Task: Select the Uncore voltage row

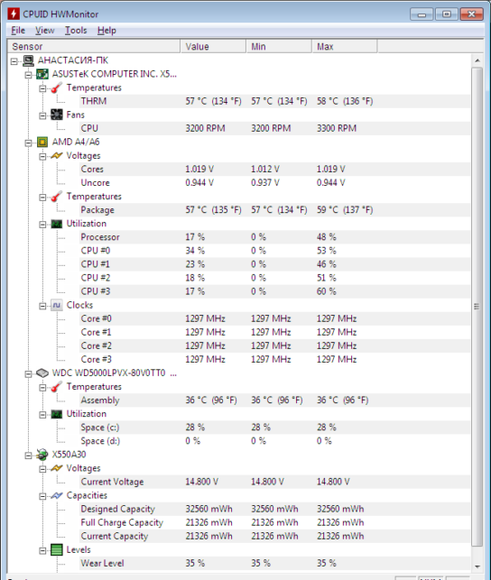Action: point(275,183)
